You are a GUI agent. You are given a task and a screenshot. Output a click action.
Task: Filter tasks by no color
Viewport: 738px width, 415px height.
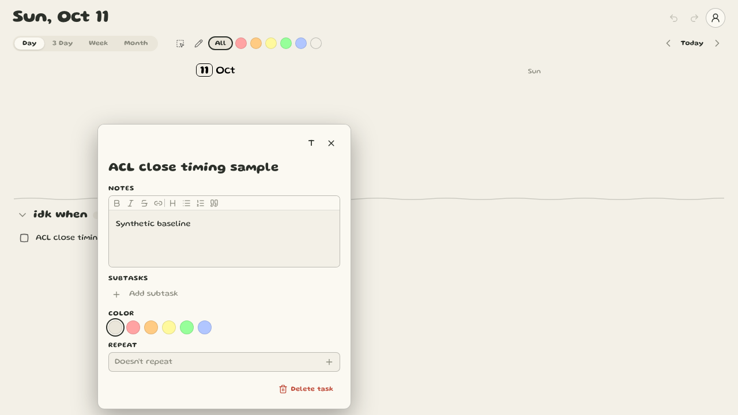coord(316,43)
